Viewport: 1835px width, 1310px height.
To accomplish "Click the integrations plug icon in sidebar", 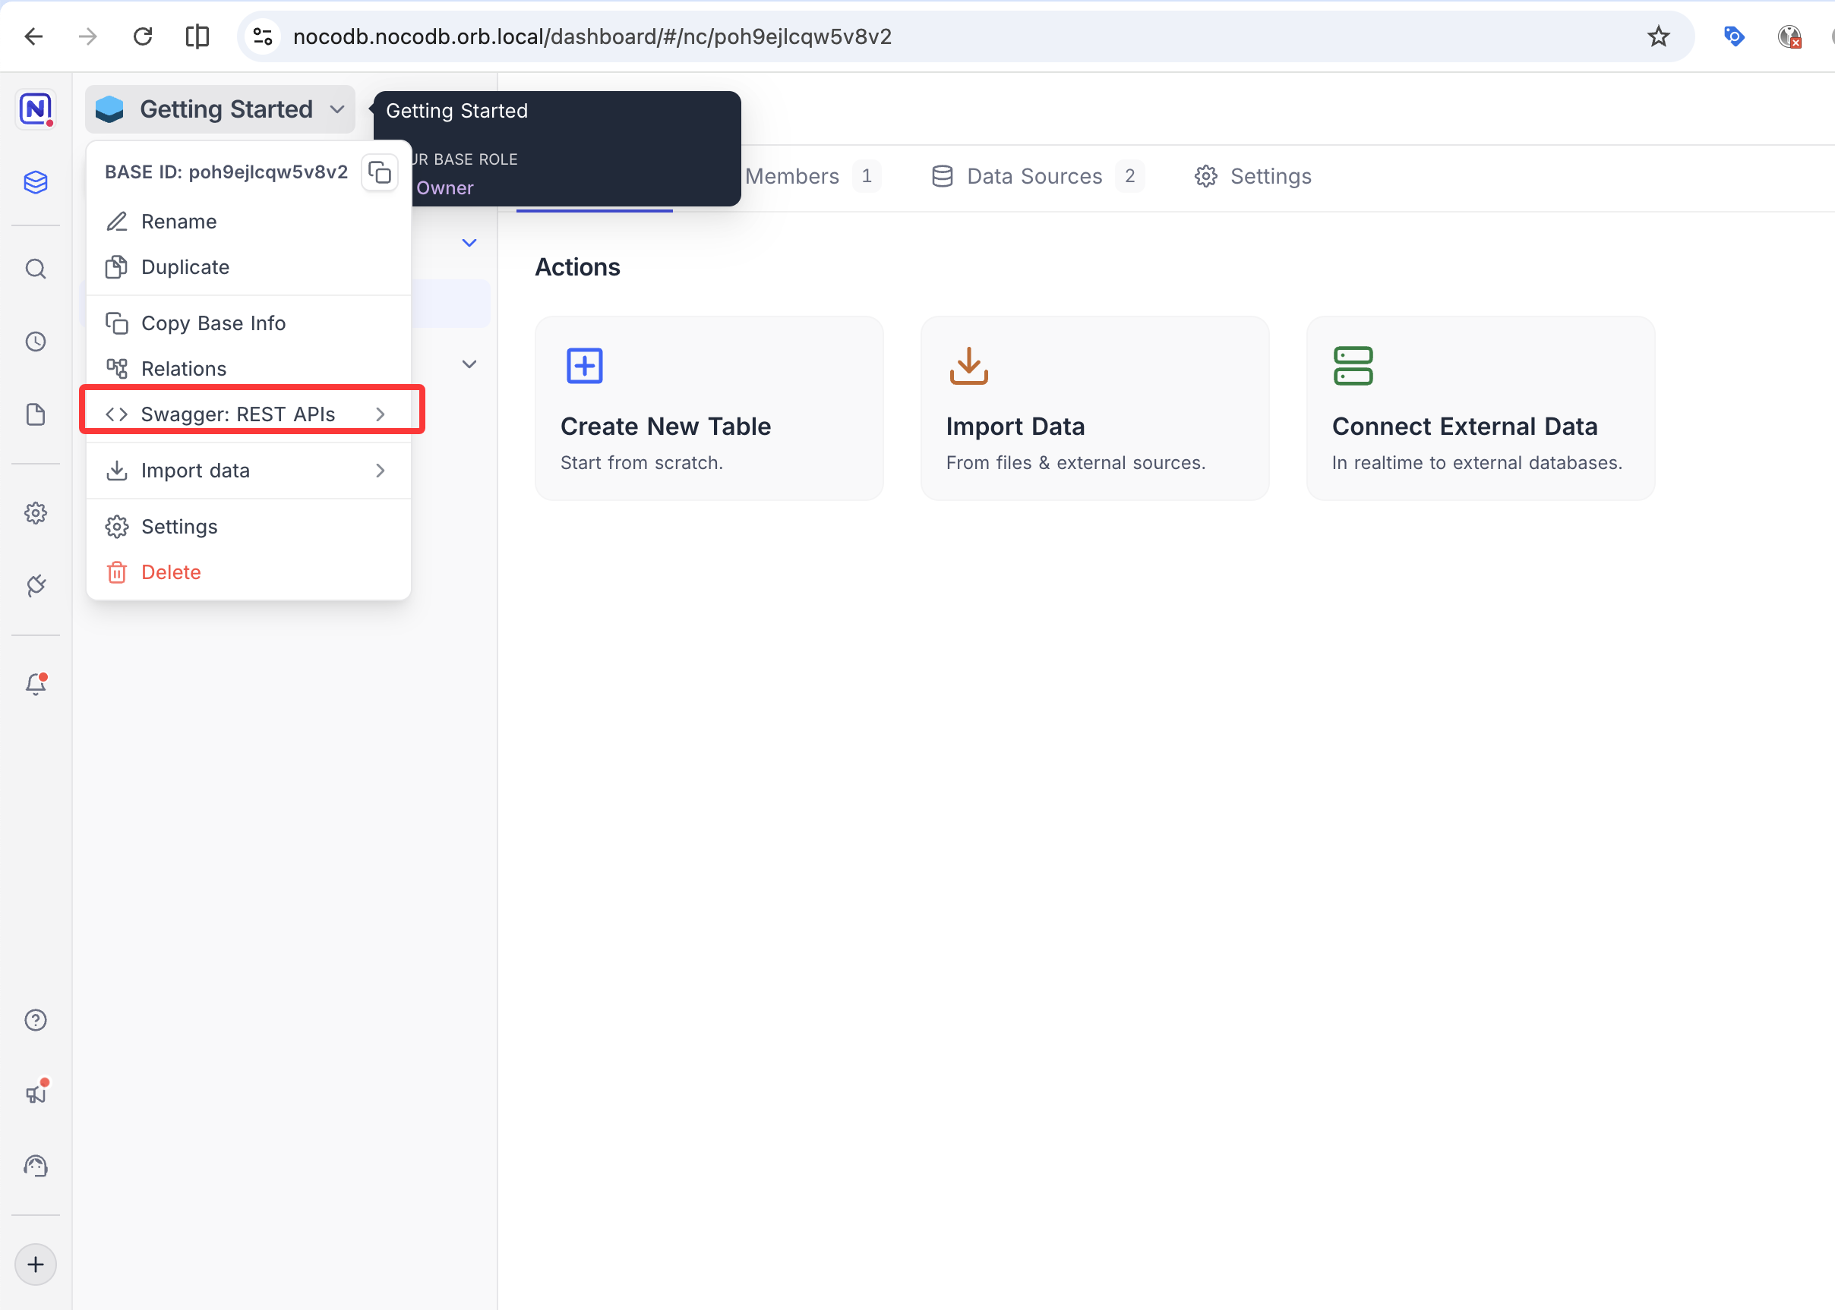I will [36, 586].
